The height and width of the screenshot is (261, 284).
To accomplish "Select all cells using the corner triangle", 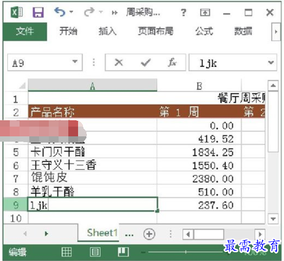I will point(22,85).
